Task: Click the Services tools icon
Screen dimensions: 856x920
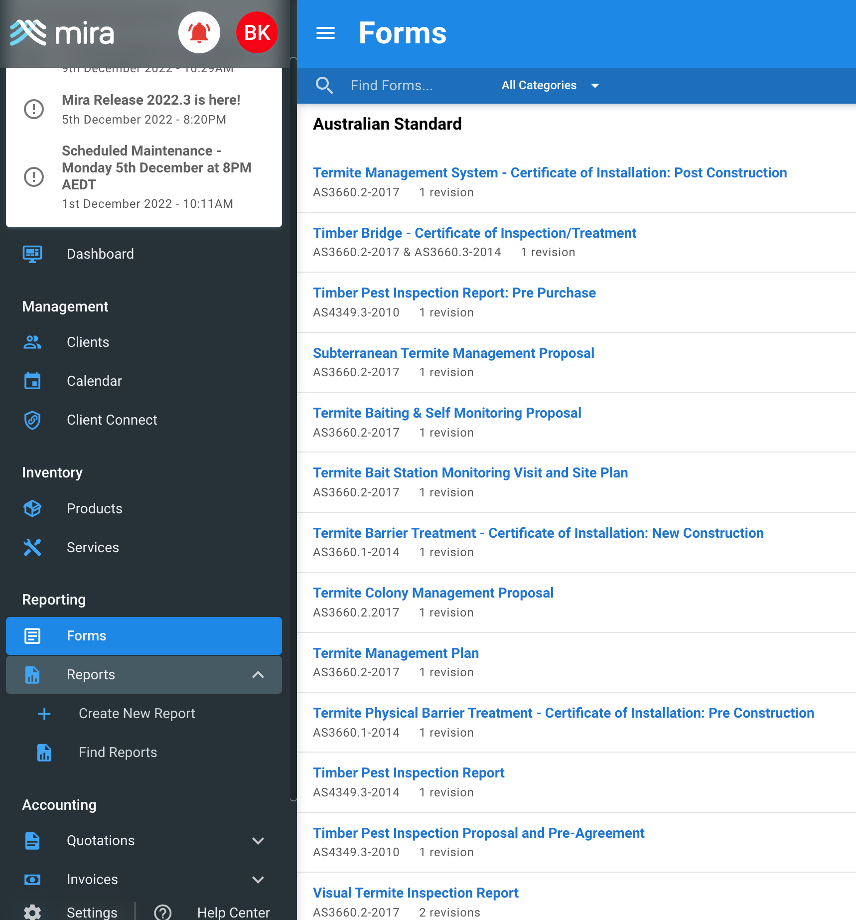Action: point(32,547)
